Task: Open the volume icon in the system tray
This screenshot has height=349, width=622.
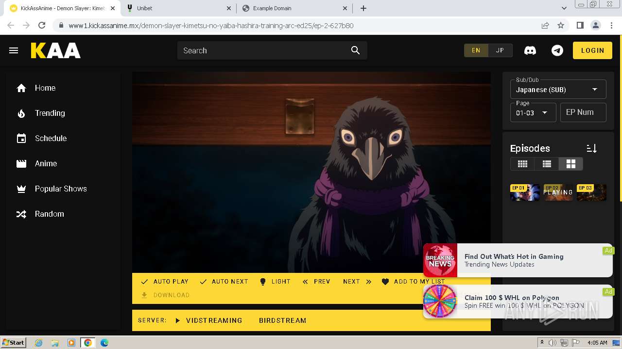Action: (x=553, y=343)
